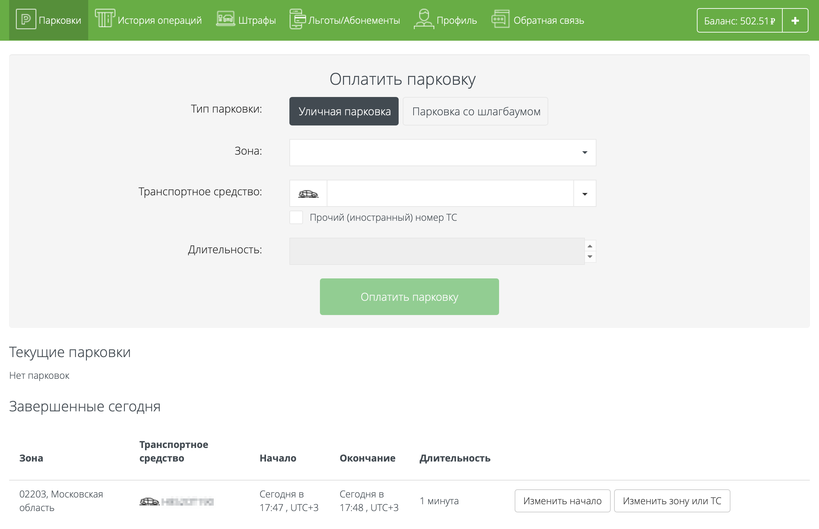Screen dimensions: 819x529
Task: Click into the vehicle number input field
Action: pos(450,194)
